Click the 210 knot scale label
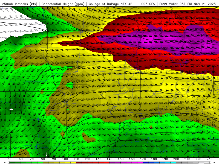 187,159
